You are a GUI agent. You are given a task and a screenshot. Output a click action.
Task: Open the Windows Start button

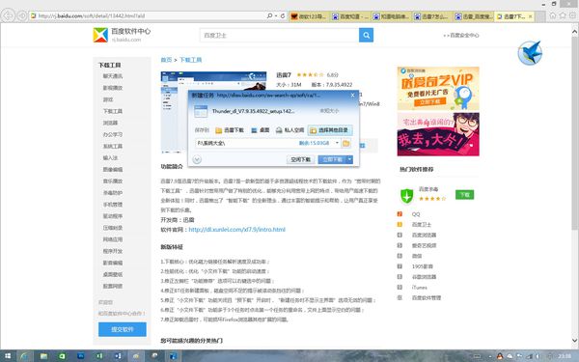(x=8, y=356)
